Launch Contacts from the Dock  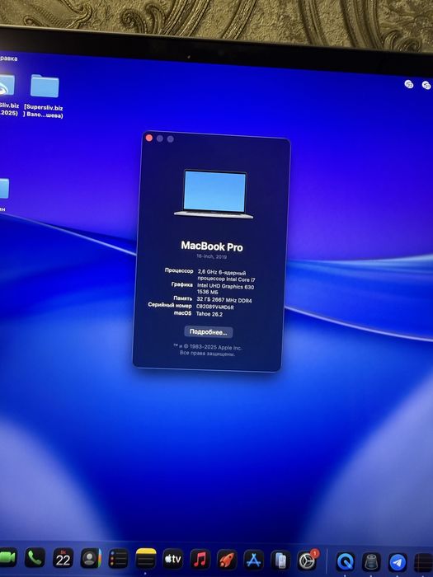click(91, 559)
